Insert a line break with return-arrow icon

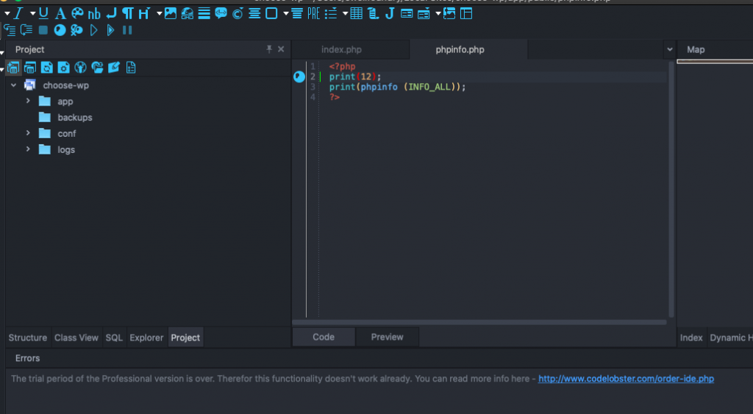click(x=112, y=13)
